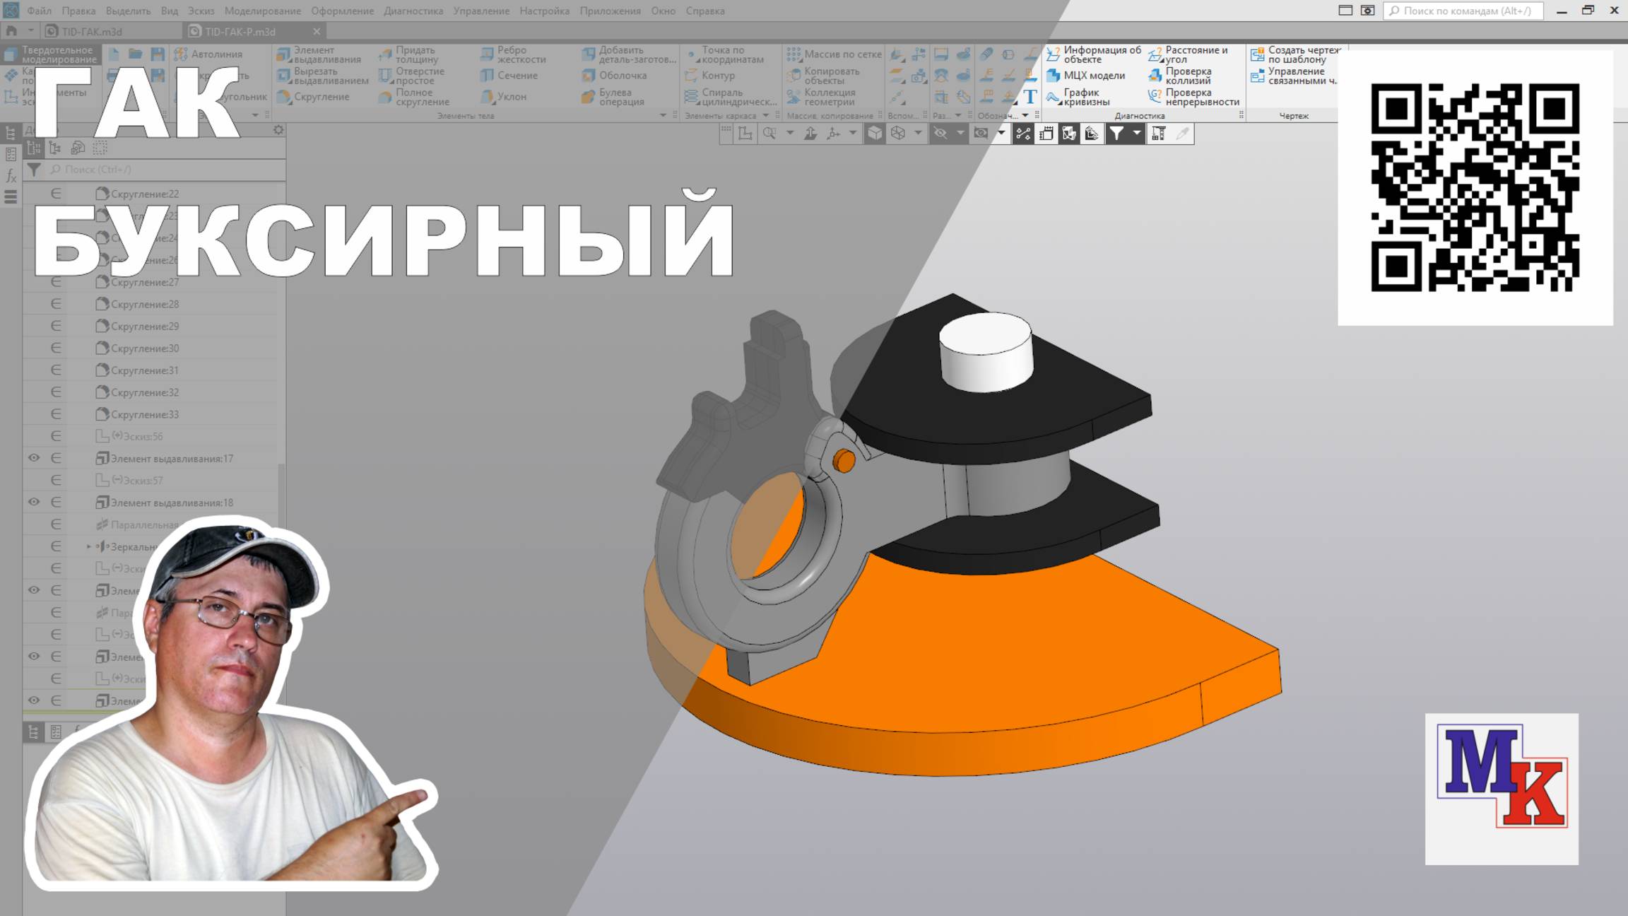The image size is (1628, 916).
Task: Open the filter dropdown arrow in view toolbar
Action: click(1137, 134)
